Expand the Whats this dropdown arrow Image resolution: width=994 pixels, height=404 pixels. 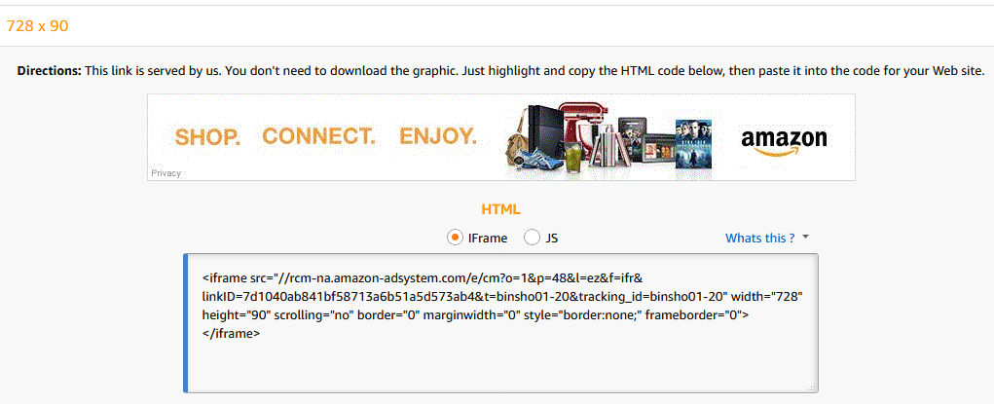click(806, 238)
